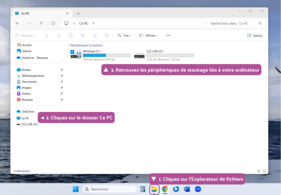Open the Trier sort dropdown

pos(125,36)
